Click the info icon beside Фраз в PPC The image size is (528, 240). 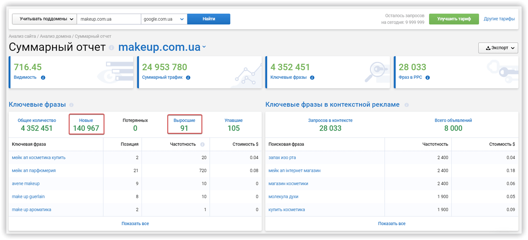(x=428, y=78)
